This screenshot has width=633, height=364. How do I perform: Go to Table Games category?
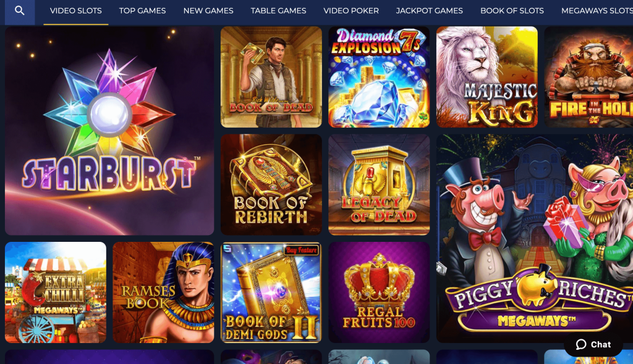278,11
